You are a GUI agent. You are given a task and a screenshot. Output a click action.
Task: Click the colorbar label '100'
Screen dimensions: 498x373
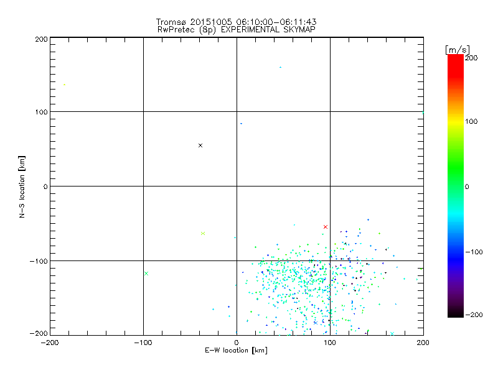pyautogui.click(x=471, y=121)
